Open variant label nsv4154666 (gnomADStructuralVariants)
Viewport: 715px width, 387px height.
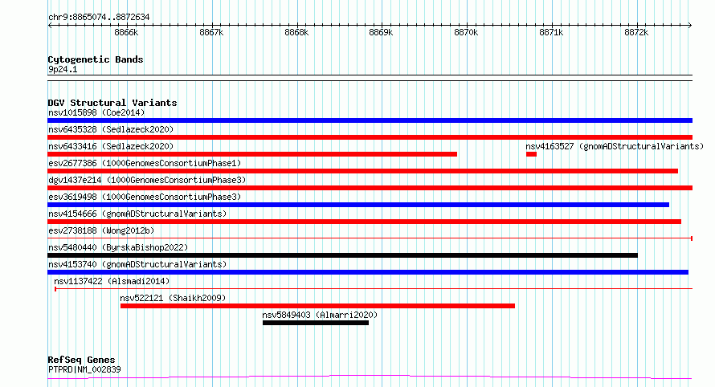pyautogui.click(x=137, y=214)
